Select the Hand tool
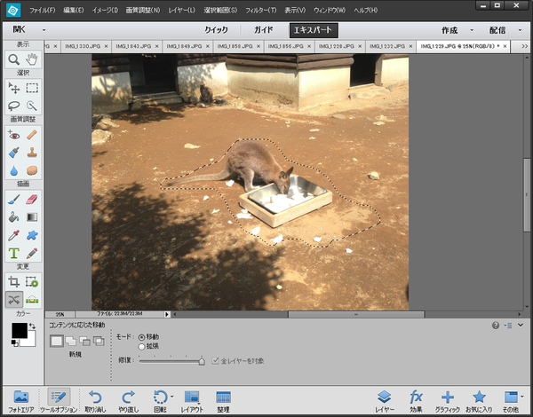This screenshot has height=417, width=533. point(32,59)
